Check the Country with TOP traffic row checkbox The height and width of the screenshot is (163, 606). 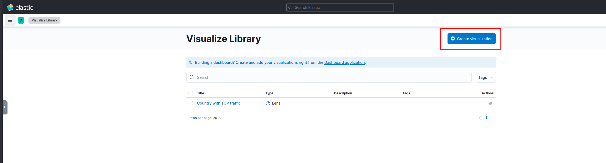(x=191, y=103)
